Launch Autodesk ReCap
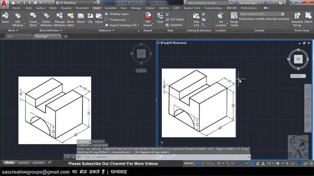Viewport: 314px width, 176px height. pyautogui.click(x=297, y=19)
